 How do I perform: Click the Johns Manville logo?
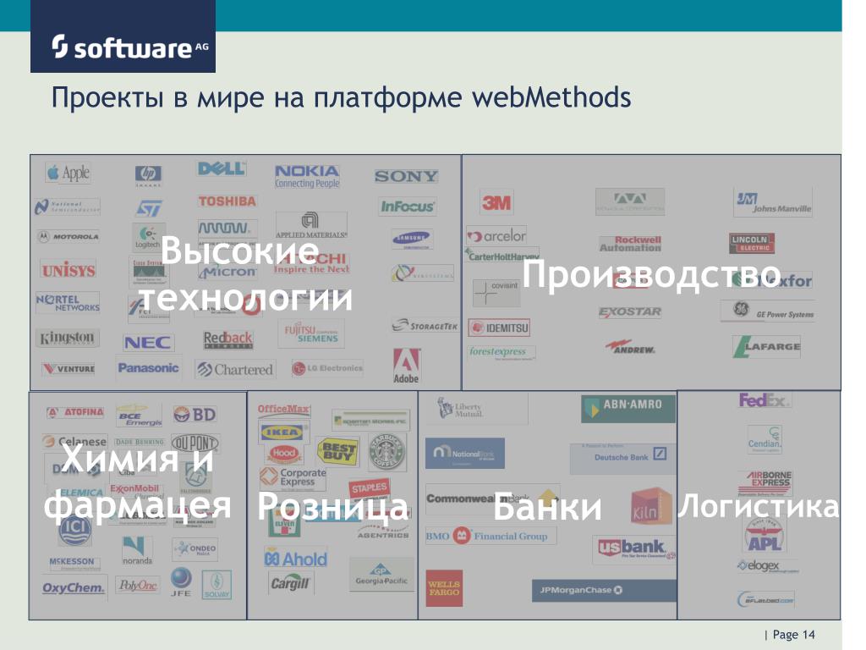(x=773, y=202)
